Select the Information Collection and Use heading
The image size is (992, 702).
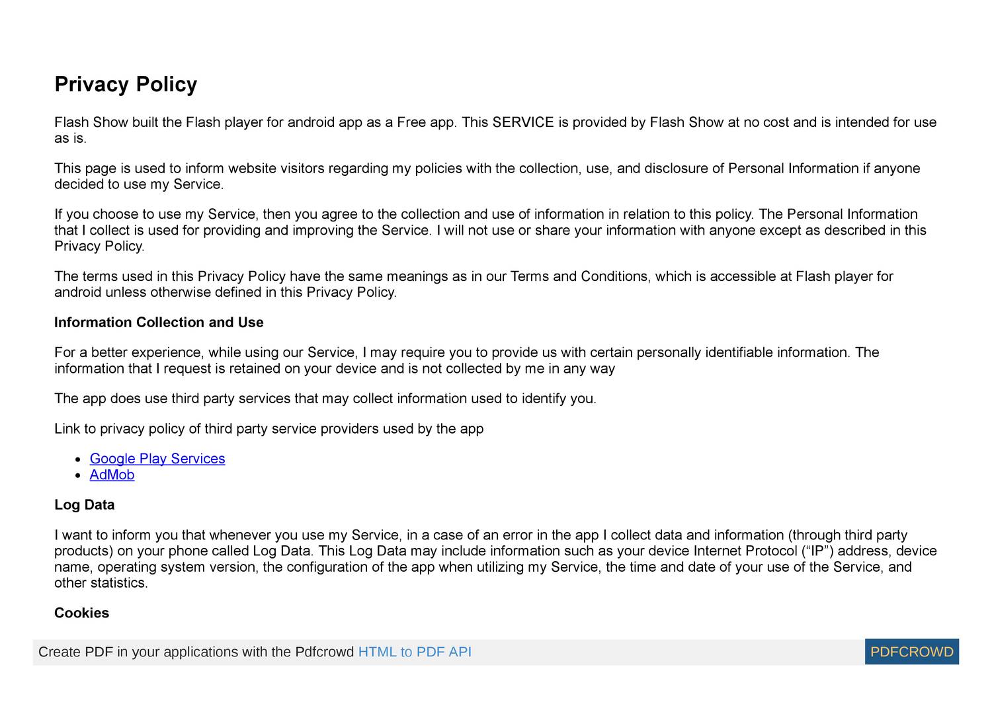(159, 323)
